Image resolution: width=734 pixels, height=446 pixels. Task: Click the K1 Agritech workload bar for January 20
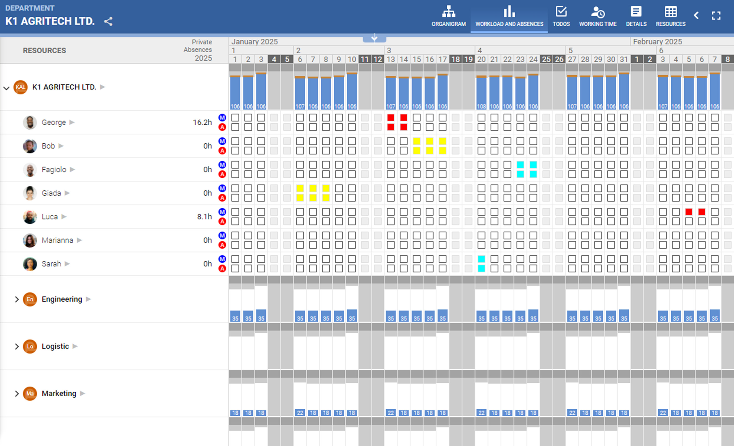(x=481, y=92)
